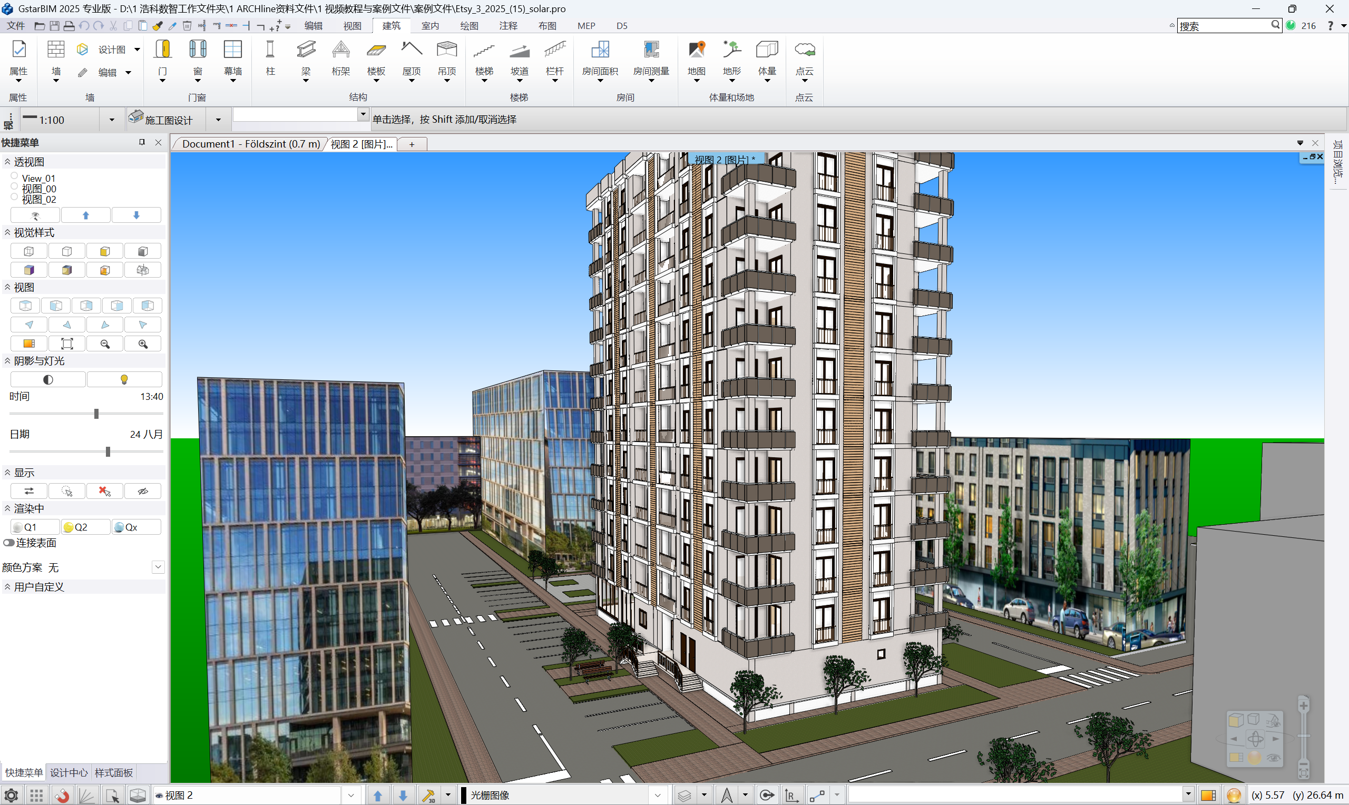The width and height of the screenshot is (1349, 805).
Task: Toggle the 连接表面 switch
Action: click(8, 543)
